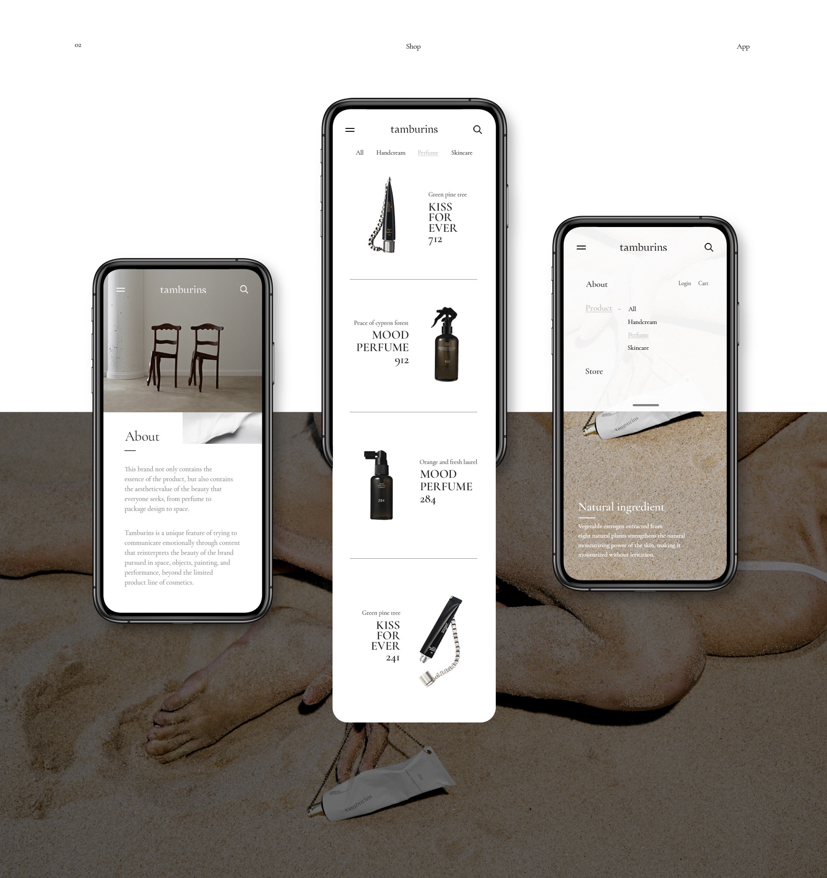Image resolution: width=827 pixels, height=878 pixels.
Task: Click the hamburger menu icon on right phone
Action: 583,247
